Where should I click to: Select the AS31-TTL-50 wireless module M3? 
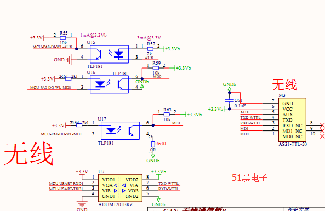coord(292,120)
